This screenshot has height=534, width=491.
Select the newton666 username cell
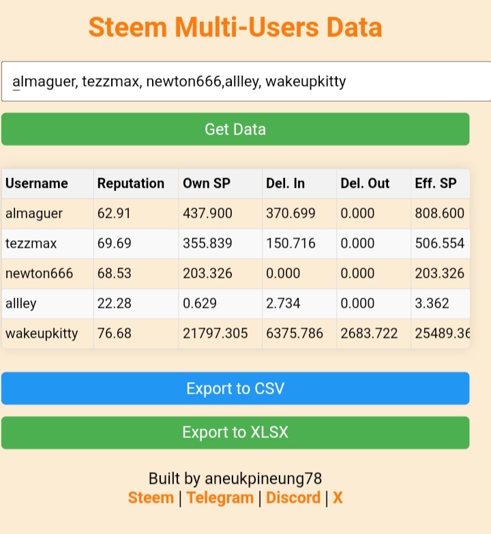click(48, 273)
